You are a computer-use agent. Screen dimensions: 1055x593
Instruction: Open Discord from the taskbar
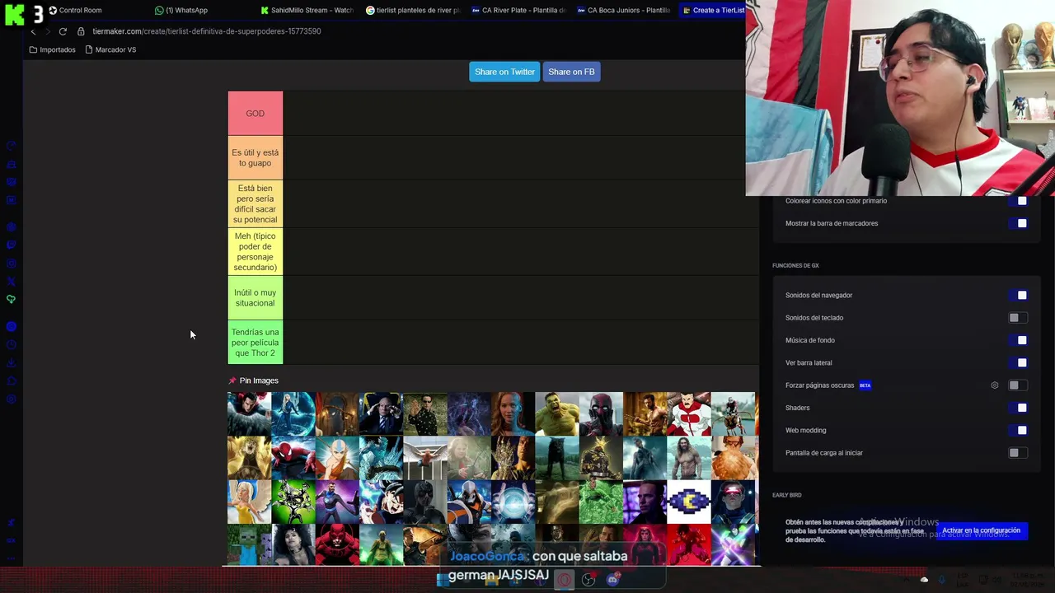coord(612,580)
